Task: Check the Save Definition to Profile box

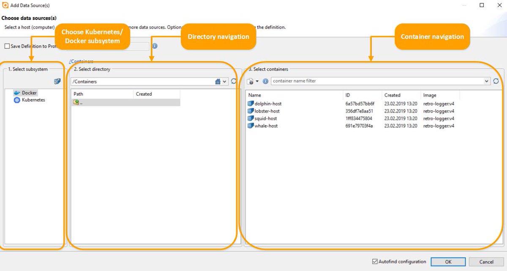Action: (7, 46)
